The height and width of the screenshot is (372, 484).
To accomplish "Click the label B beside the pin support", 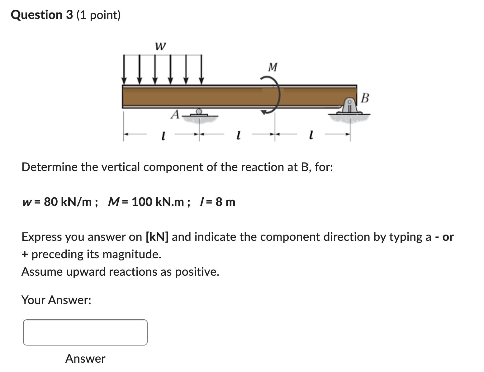I will [x=365, y=98].
